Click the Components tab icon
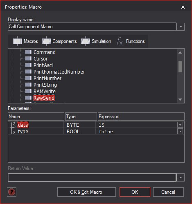 (x=47, y=41)
